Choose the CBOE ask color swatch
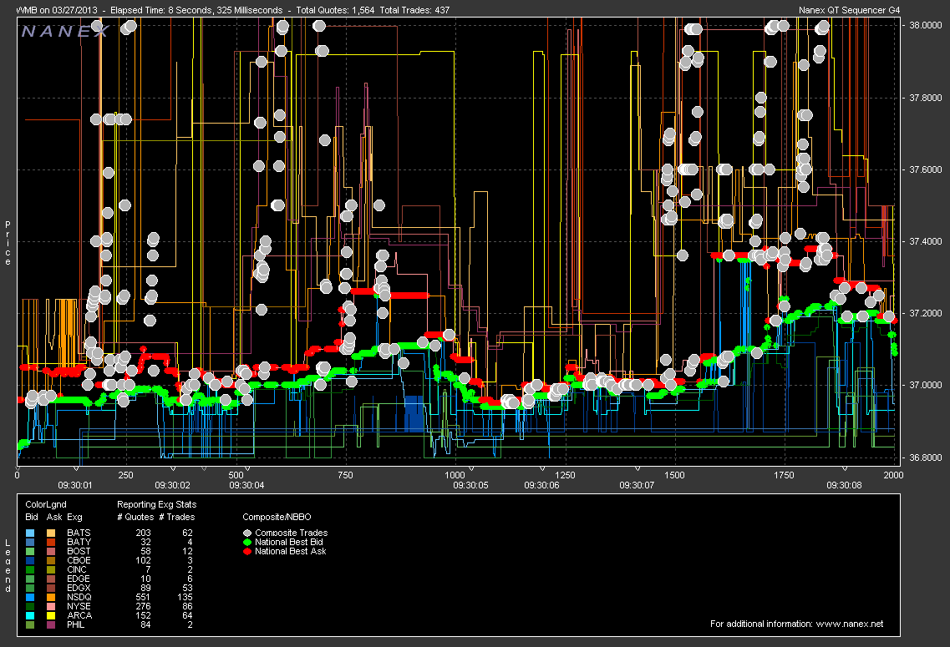 pyautogui.click(x=52, y=560)
